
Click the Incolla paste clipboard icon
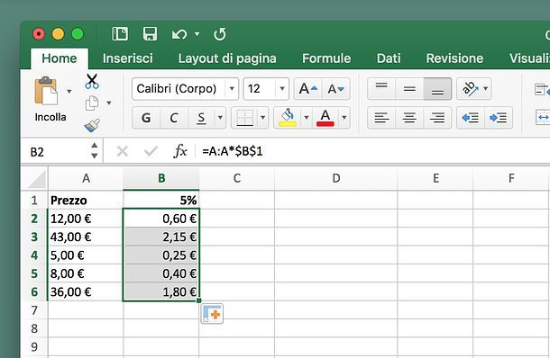(46, 91)
